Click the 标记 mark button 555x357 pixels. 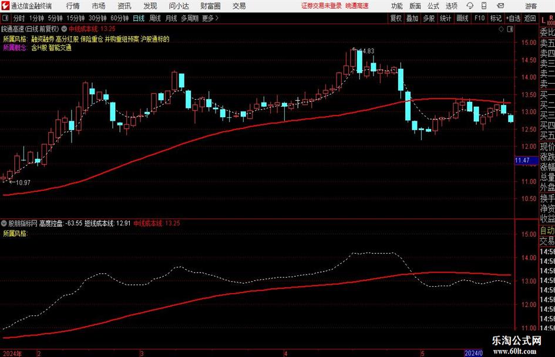click(x=496, y=18)
